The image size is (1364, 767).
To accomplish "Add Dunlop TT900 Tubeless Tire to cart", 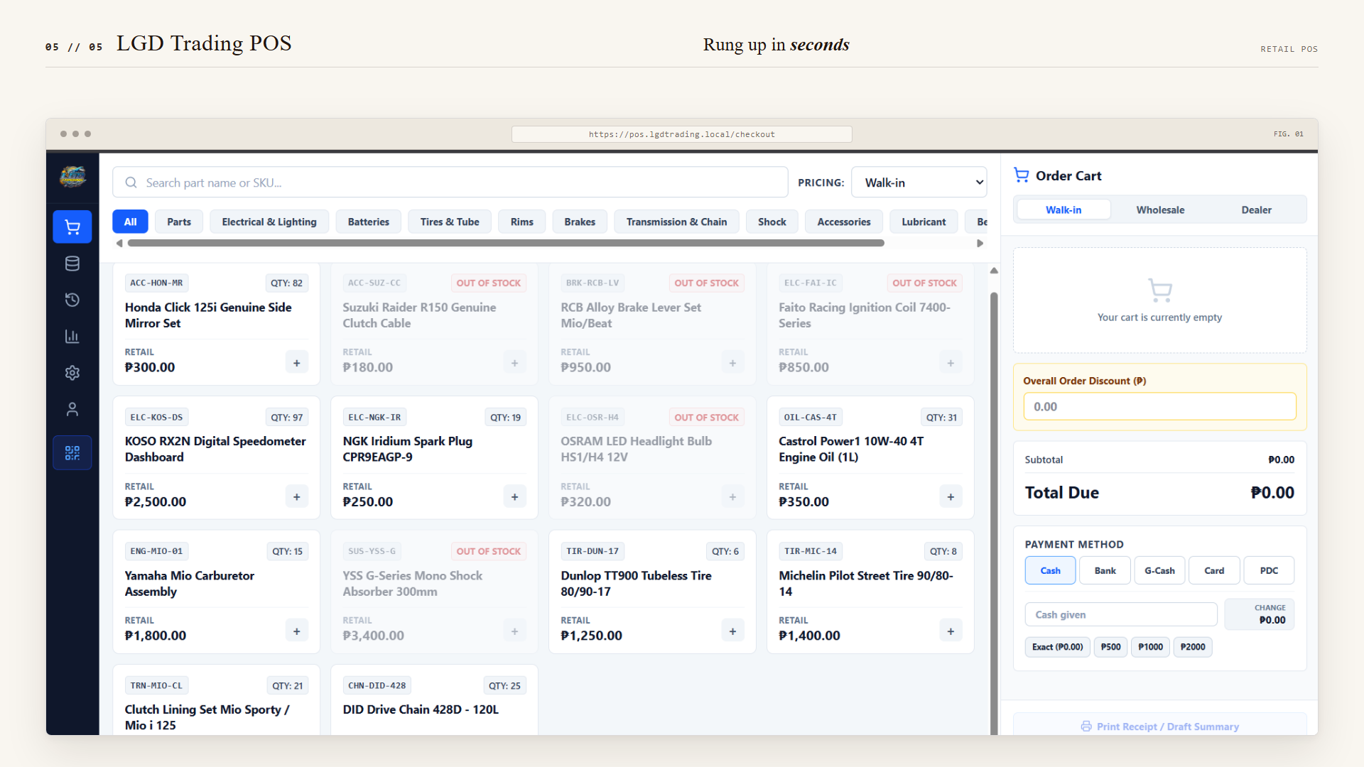I will coord(732,631).
